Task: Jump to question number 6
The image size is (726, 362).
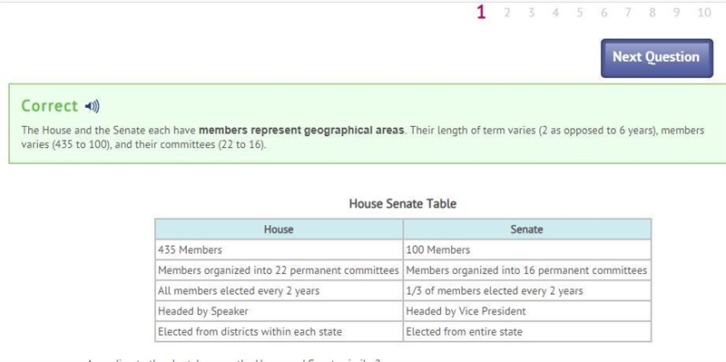Action: (x=603, y=13)
